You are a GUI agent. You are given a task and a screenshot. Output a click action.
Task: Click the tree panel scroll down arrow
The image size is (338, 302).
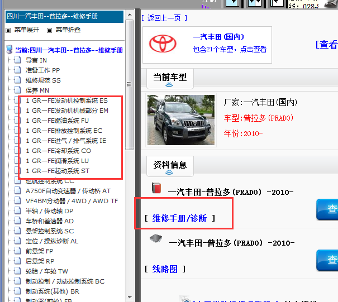pos(130,298)
